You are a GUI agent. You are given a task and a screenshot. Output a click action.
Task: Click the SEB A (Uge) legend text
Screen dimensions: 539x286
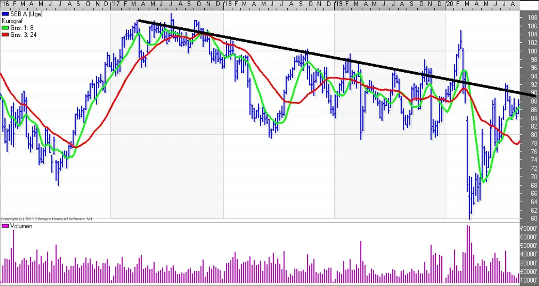point(26,14)
